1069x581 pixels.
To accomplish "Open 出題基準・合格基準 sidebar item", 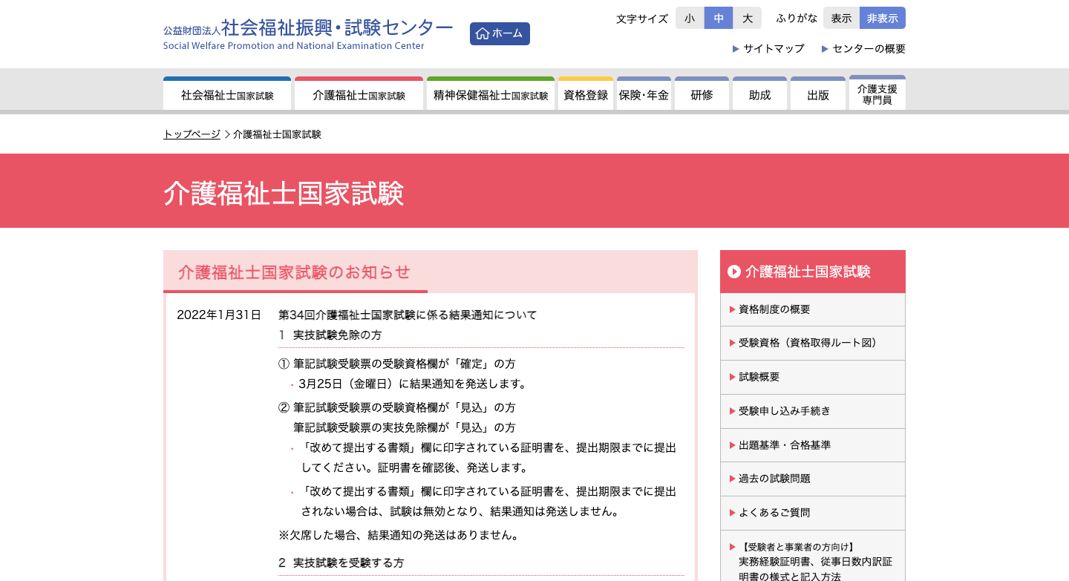I will click(813, 445).
